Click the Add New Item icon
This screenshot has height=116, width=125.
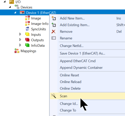pos(54,18)
